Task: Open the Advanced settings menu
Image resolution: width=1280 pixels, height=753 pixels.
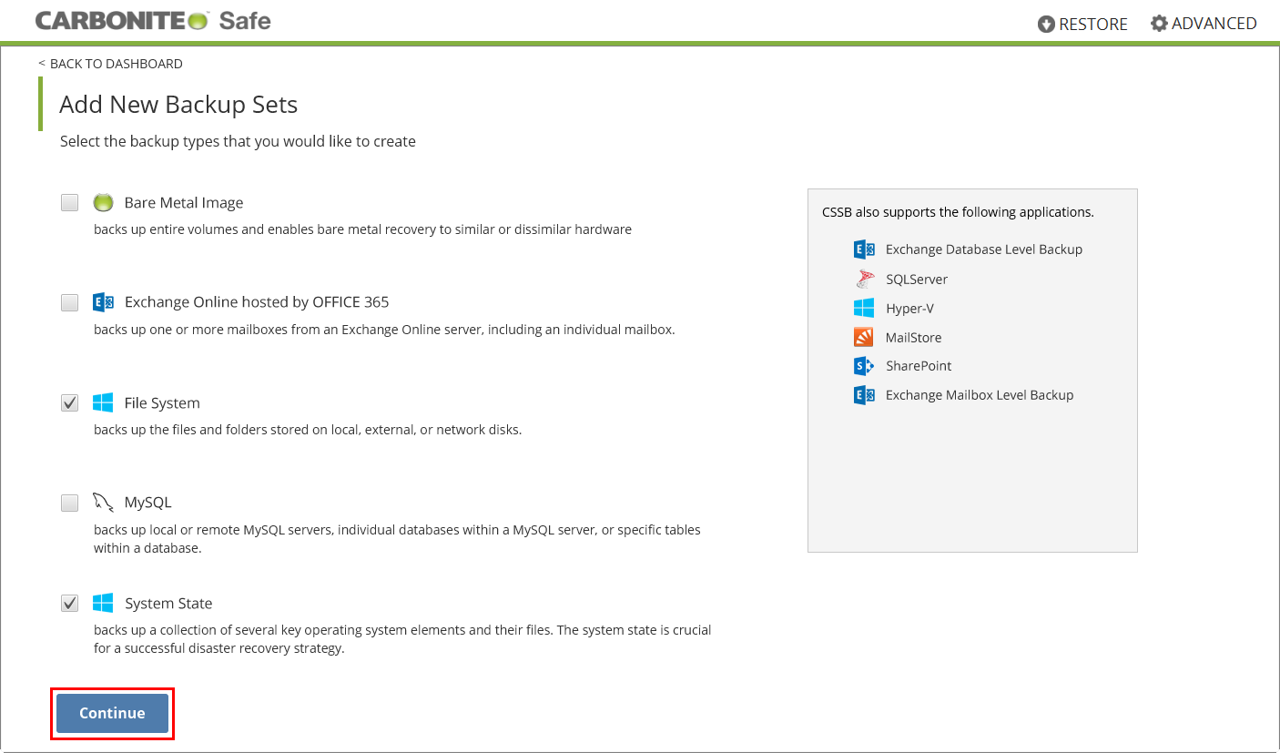Action: tap(1204, 24)
